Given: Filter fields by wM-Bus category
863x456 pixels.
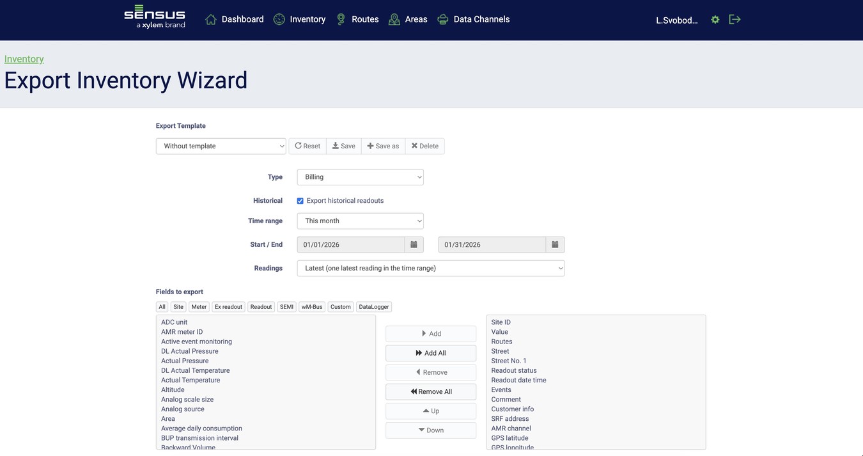Looking at the screenshot, I should 312,307.
